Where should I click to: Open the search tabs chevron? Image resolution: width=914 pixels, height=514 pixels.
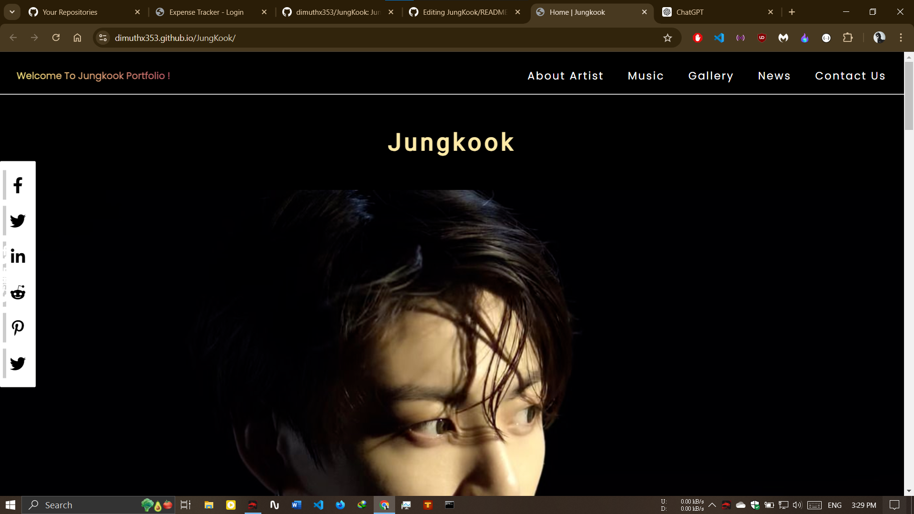point(12,12)
